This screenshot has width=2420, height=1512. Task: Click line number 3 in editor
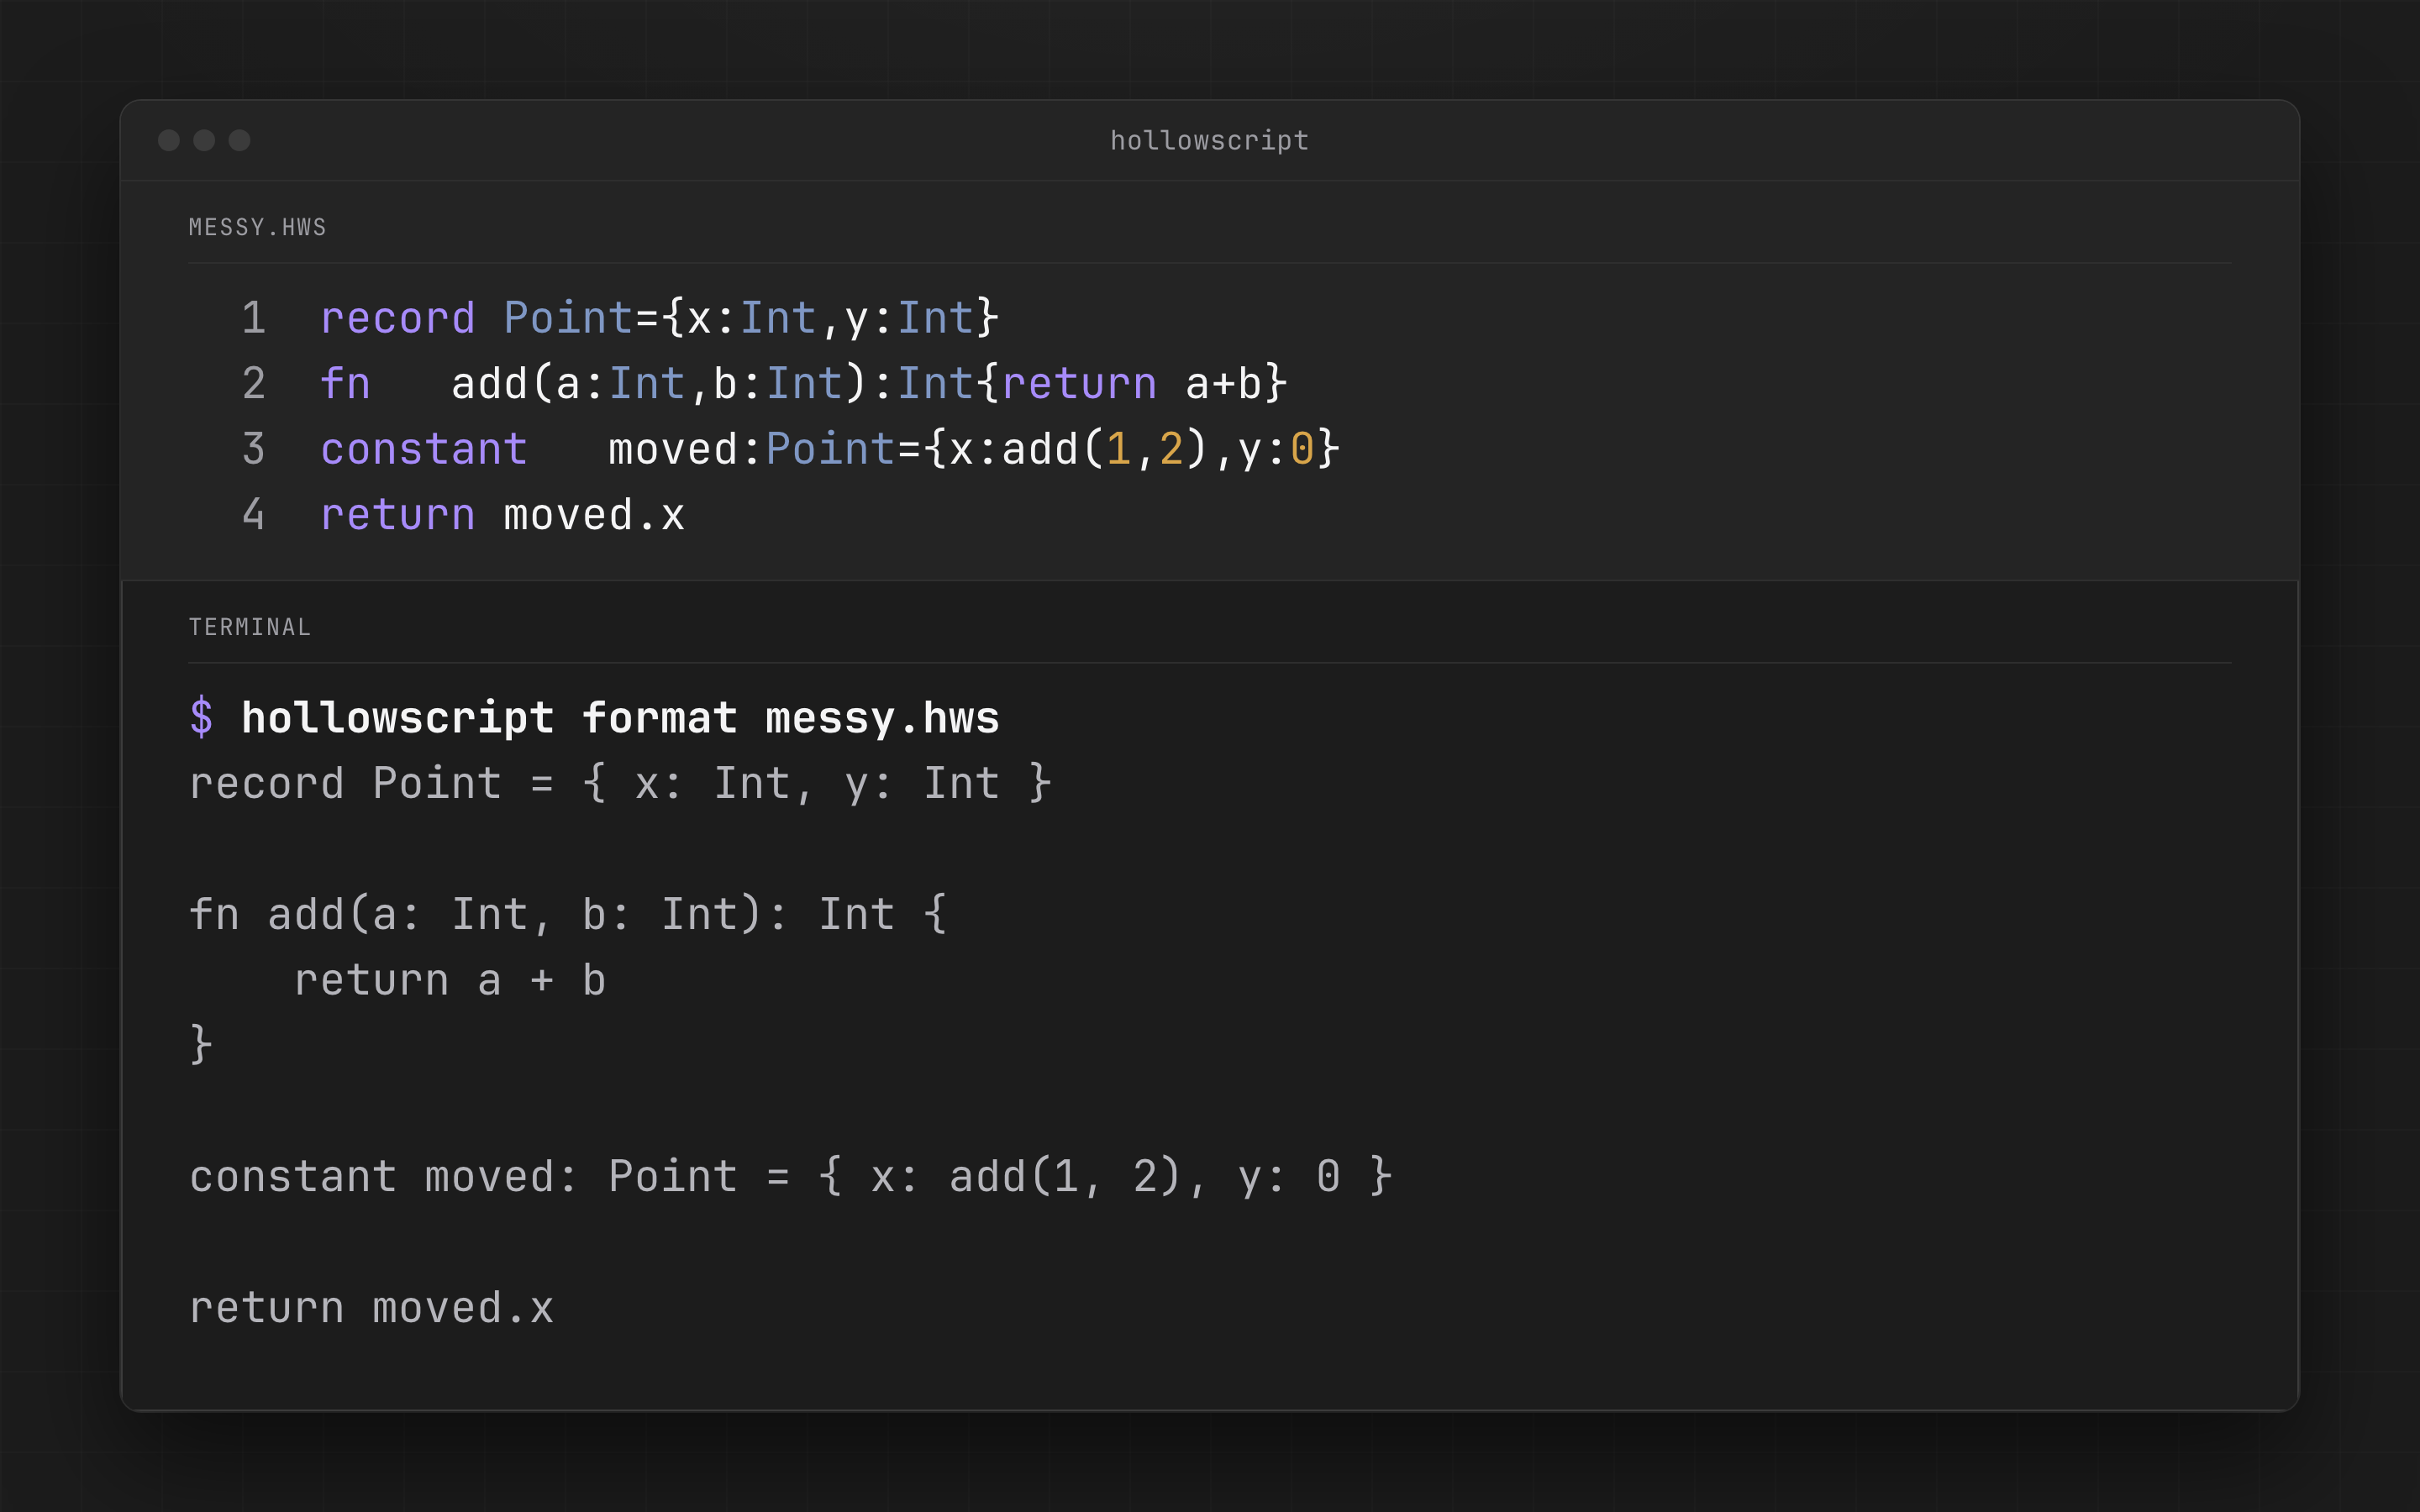(254, 449)
